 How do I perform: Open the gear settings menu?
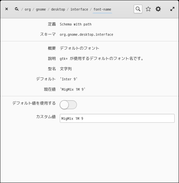pyautogui.click(x=158, y=9)
